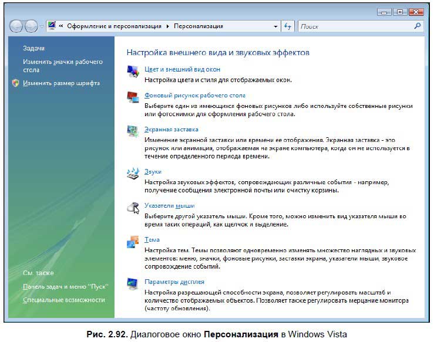Click the Задачи heading in sidebar
The height and width of the screenshot is (342, 434).
pyautogui.click(x=33, y=48)
